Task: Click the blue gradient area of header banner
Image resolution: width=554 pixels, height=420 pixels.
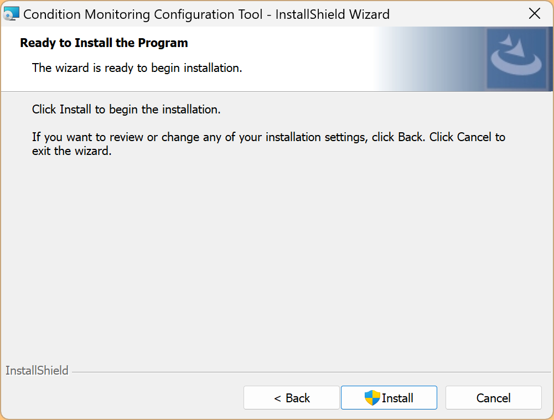Action: click(432, 59)
